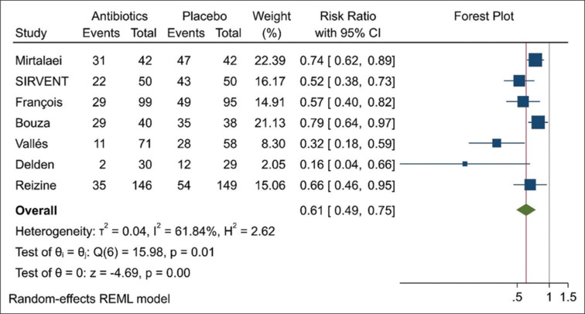Click the small Delden square marker
The height and width of the screenshot is (314, 585).
pyautogui.click(x=465, y=164)
